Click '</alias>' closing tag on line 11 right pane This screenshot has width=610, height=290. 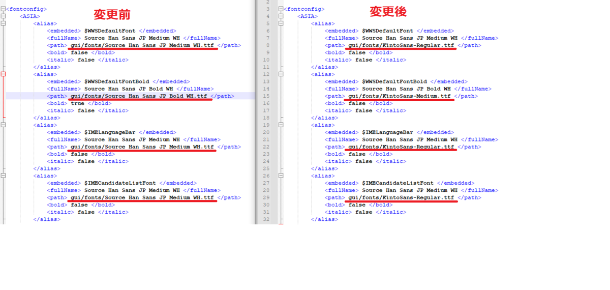point(324,67)
